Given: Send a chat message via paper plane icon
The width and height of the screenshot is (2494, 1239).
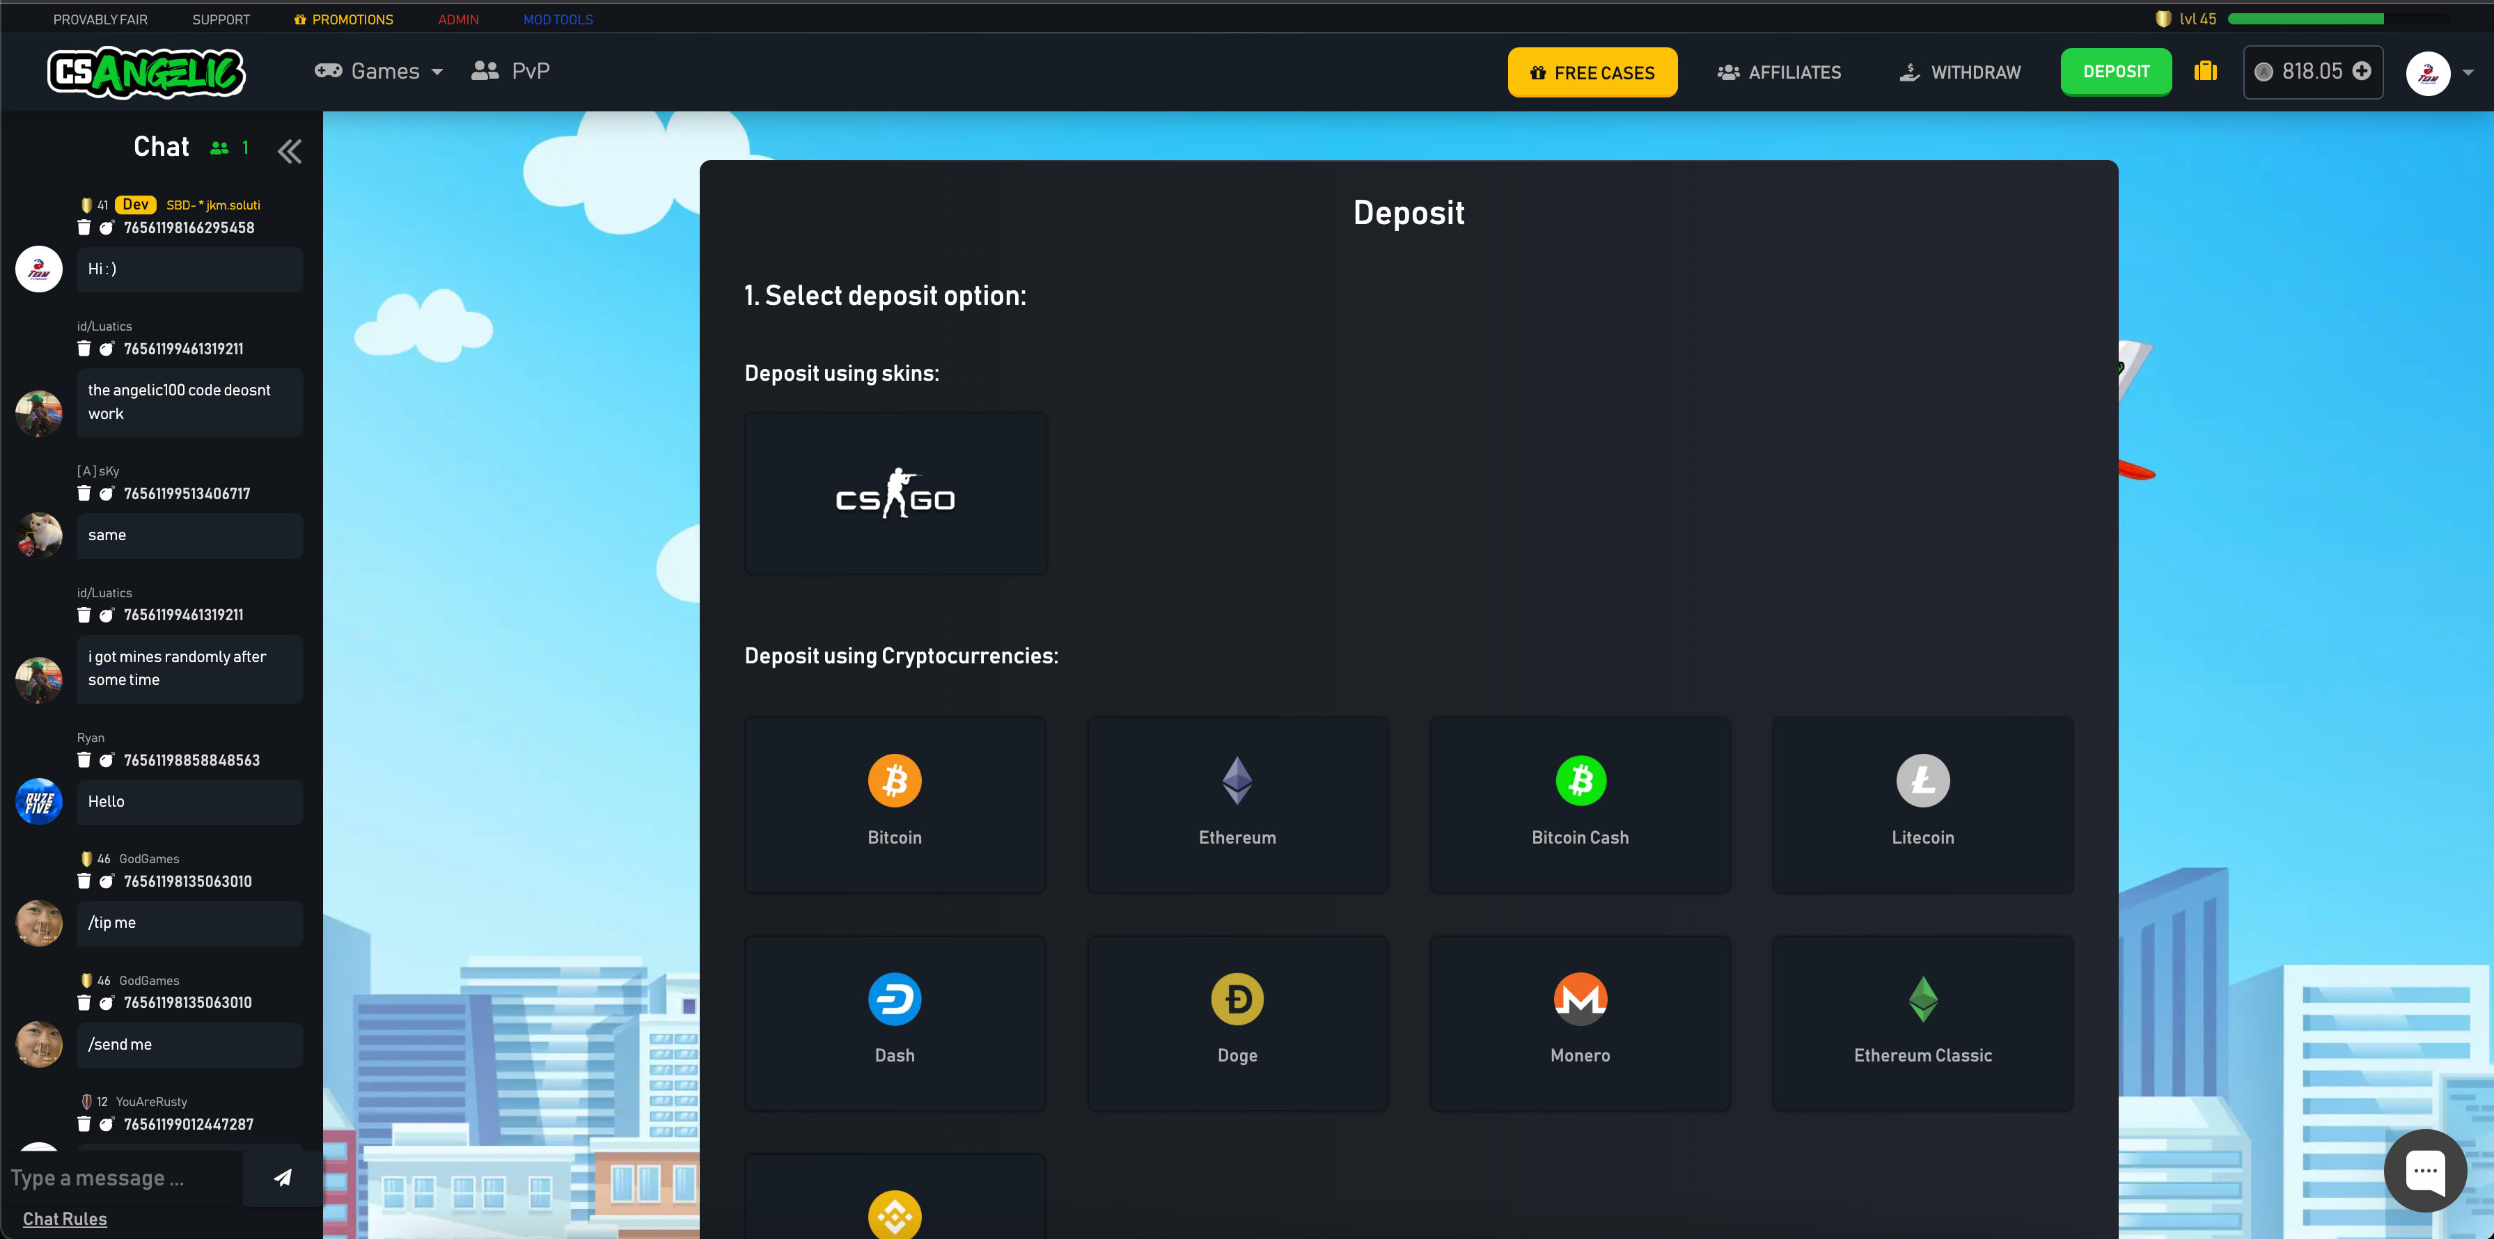Looking at the screenshot, I should 282,1177.
